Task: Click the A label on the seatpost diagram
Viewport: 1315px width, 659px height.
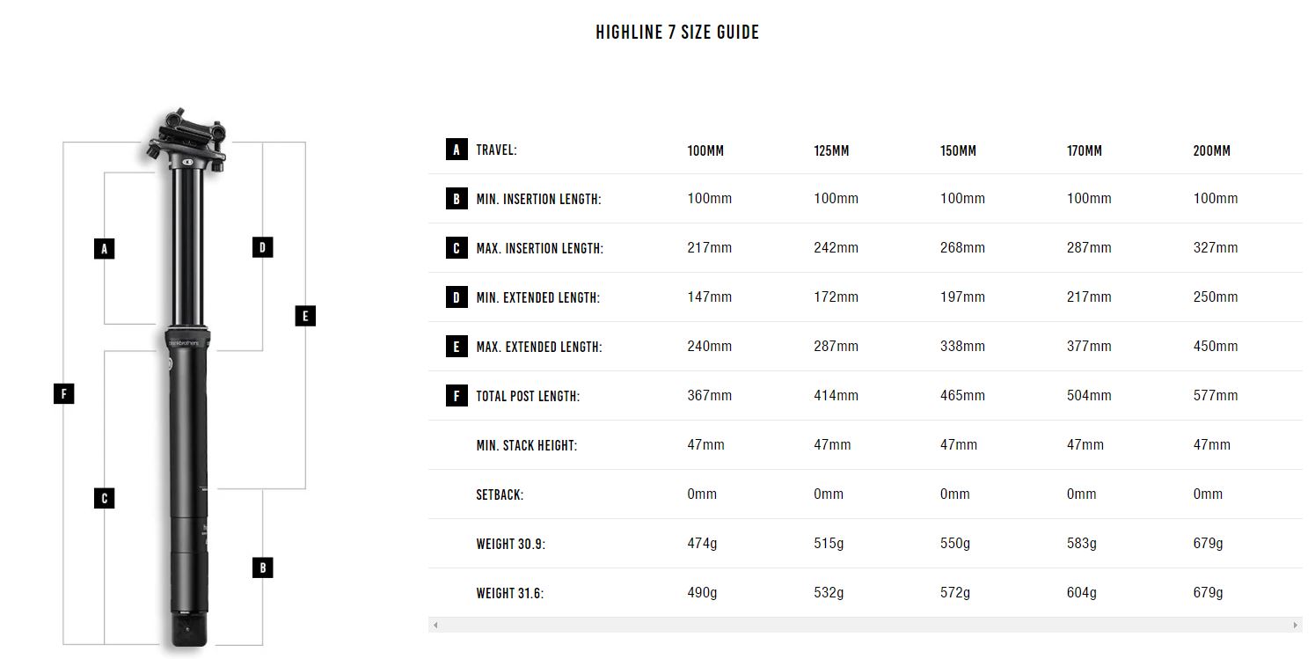Action: (104, 249)
